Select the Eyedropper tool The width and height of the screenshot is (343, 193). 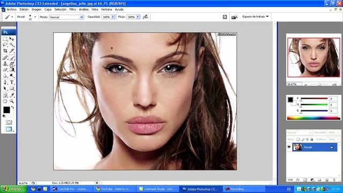(x=12, y=95)
